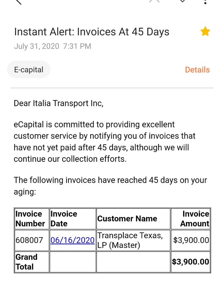
Task: Tap the bold Grand Total $3,900.00 amount
Action: 191,262
